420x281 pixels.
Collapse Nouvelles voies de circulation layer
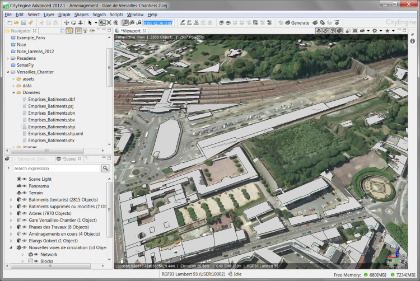[x=11, y=247]
